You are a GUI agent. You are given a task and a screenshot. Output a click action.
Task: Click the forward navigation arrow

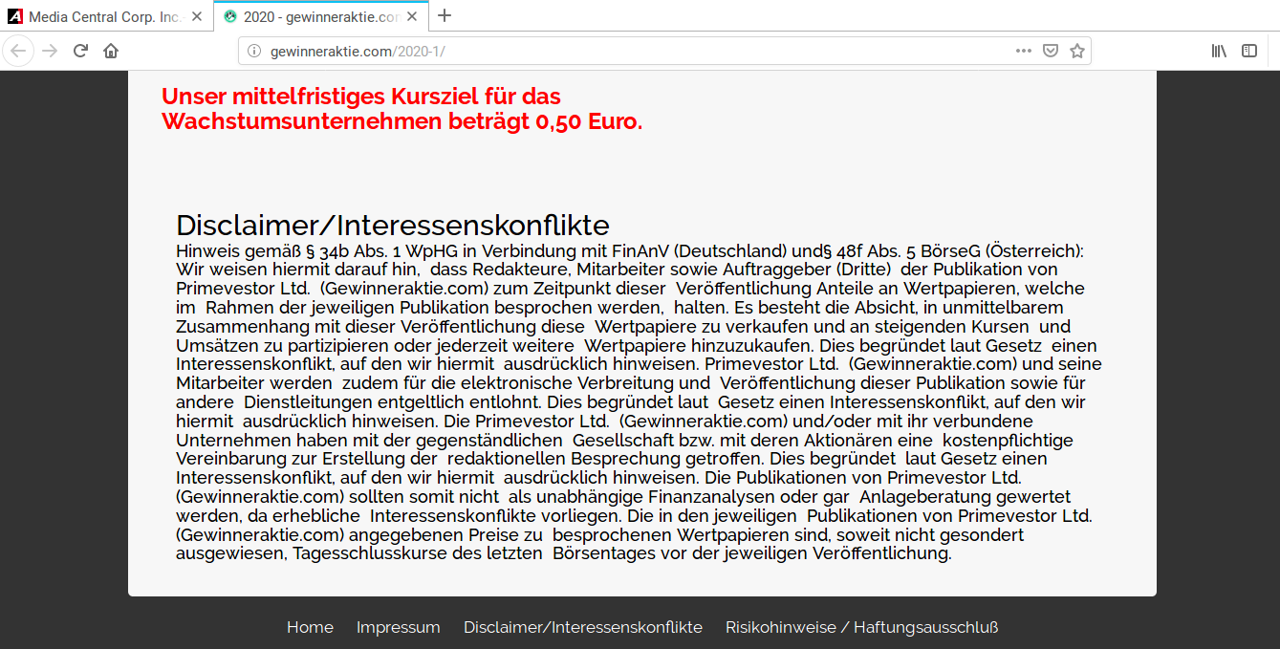[48, 50]
